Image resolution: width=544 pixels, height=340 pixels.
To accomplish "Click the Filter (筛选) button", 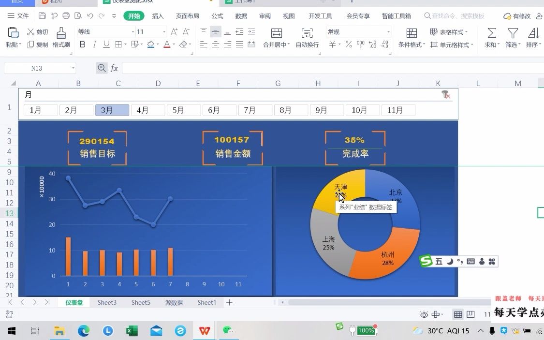I will click(x=513, y=37).
